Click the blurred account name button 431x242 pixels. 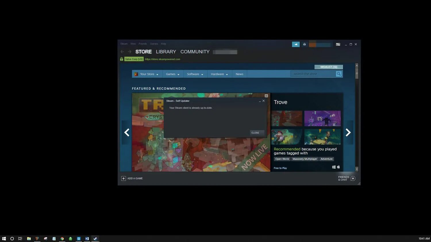click(320, 44)
